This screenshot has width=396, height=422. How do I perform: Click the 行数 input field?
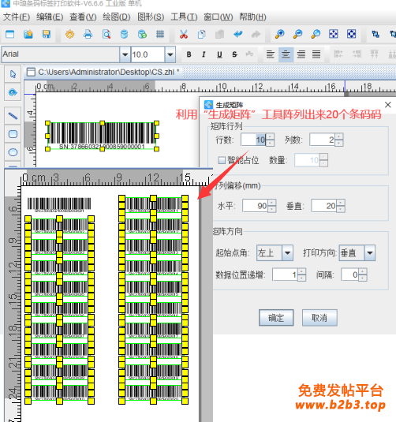pos(254,140)
